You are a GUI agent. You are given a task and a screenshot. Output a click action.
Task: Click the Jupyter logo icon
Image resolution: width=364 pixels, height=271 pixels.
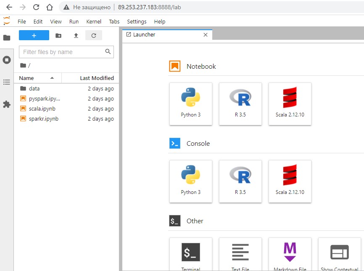7,21
